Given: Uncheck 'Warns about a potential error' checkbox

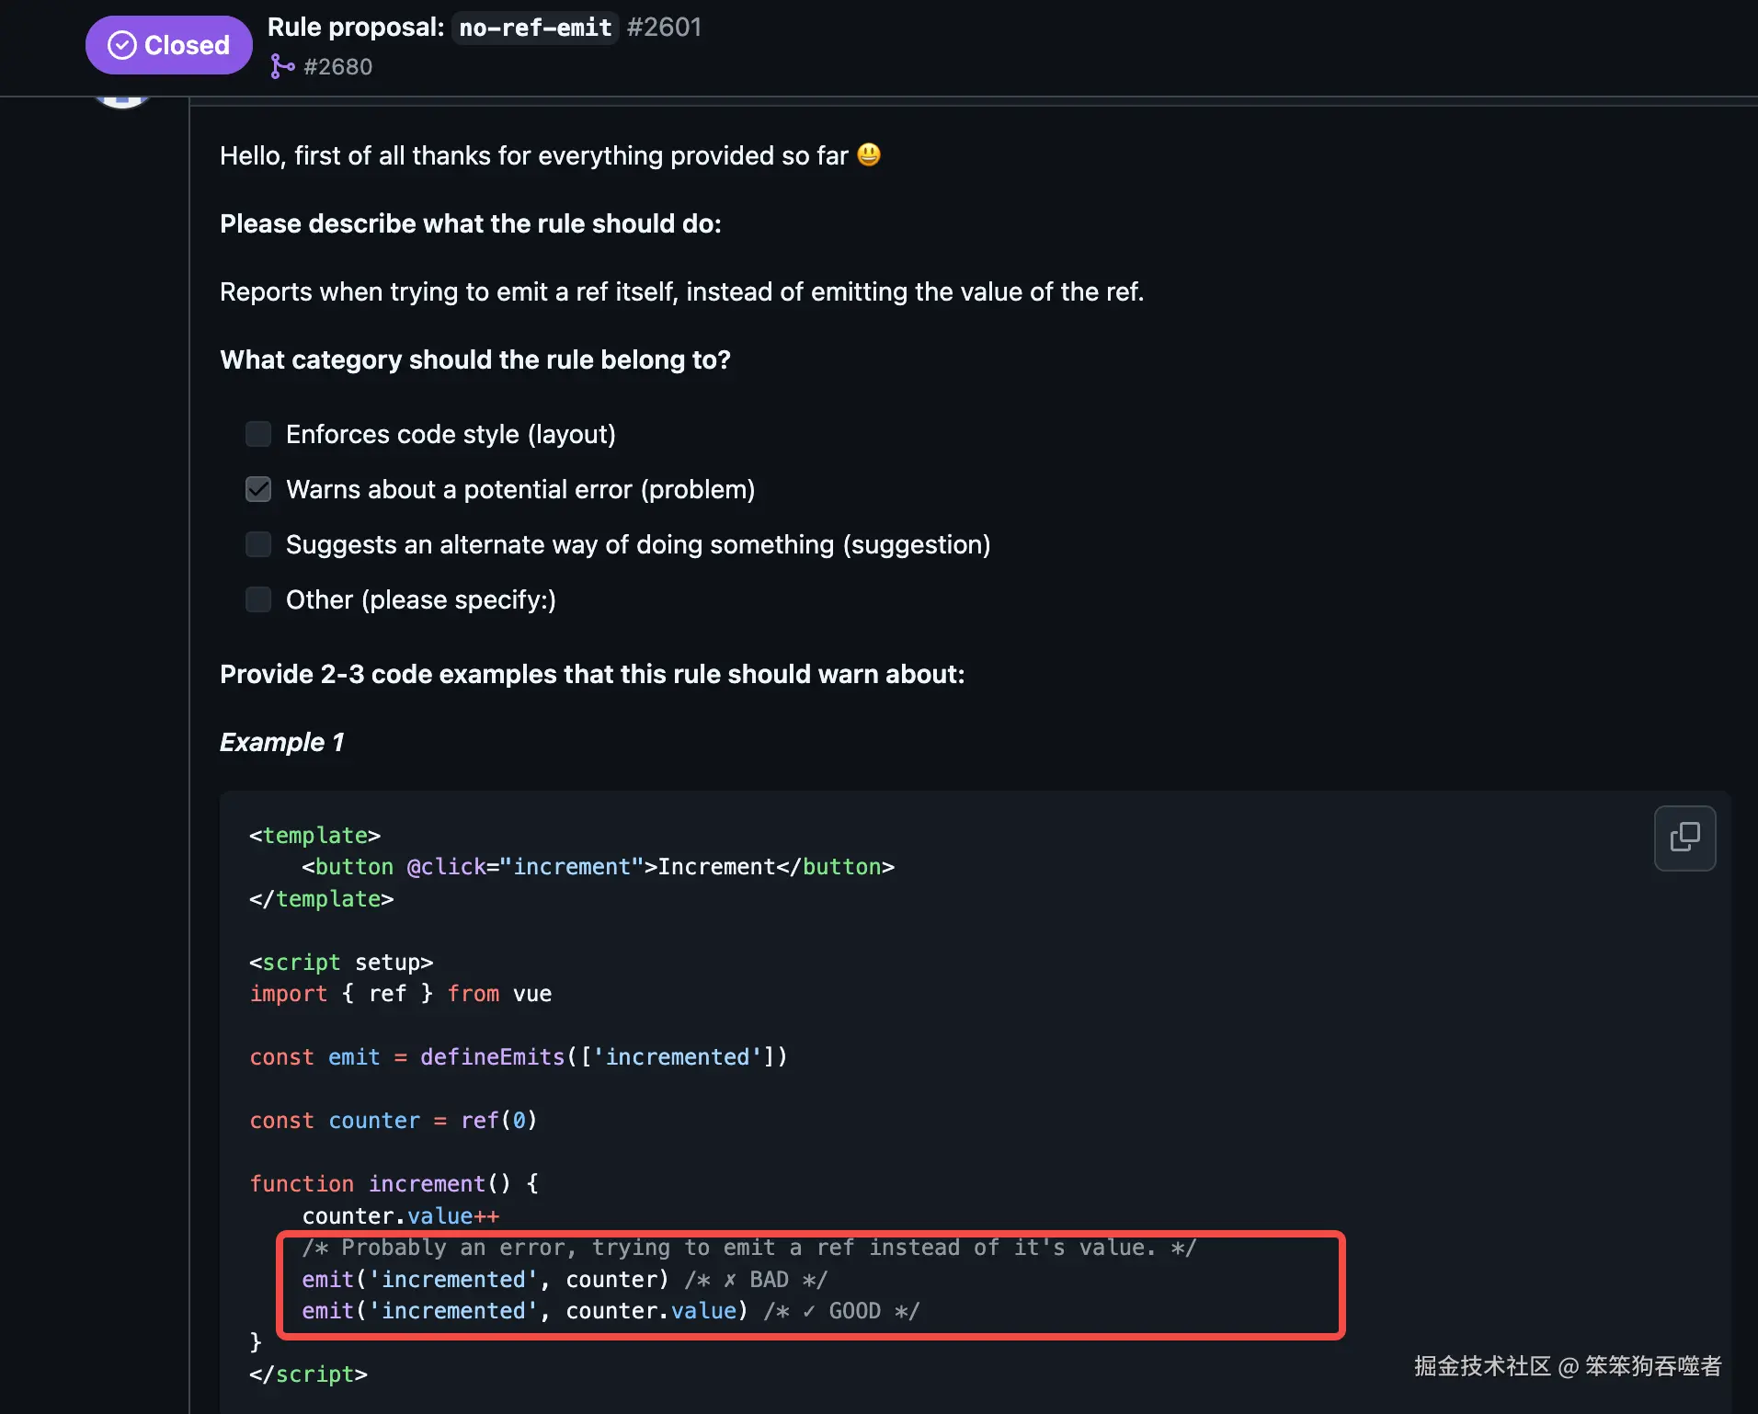Looking at the screenshot, I should click(x=258, y=489).
